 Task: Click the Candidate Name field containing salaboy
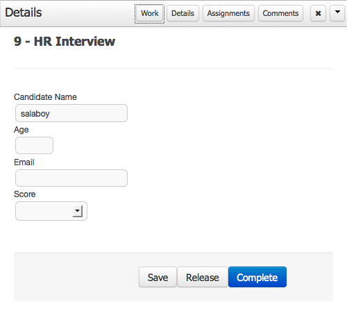tap(71, 113)
